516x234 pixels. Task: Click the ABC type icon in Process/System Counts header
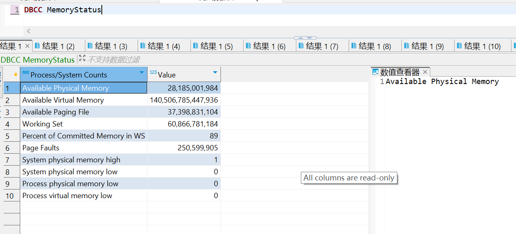tap(26, 73)
